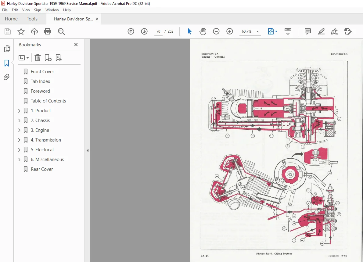Open page thumbnails panel icon

pyautogui.click(x=7, y=48)
